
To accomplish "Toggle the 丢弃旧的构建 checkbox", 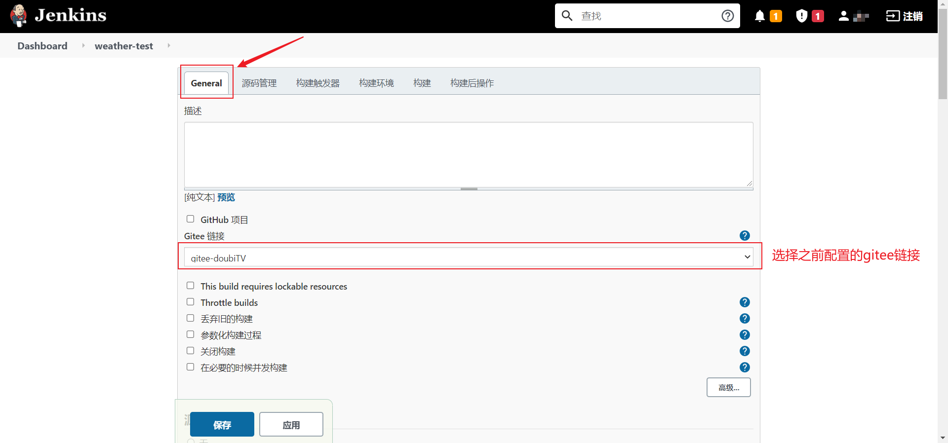I will pos(190,318).
